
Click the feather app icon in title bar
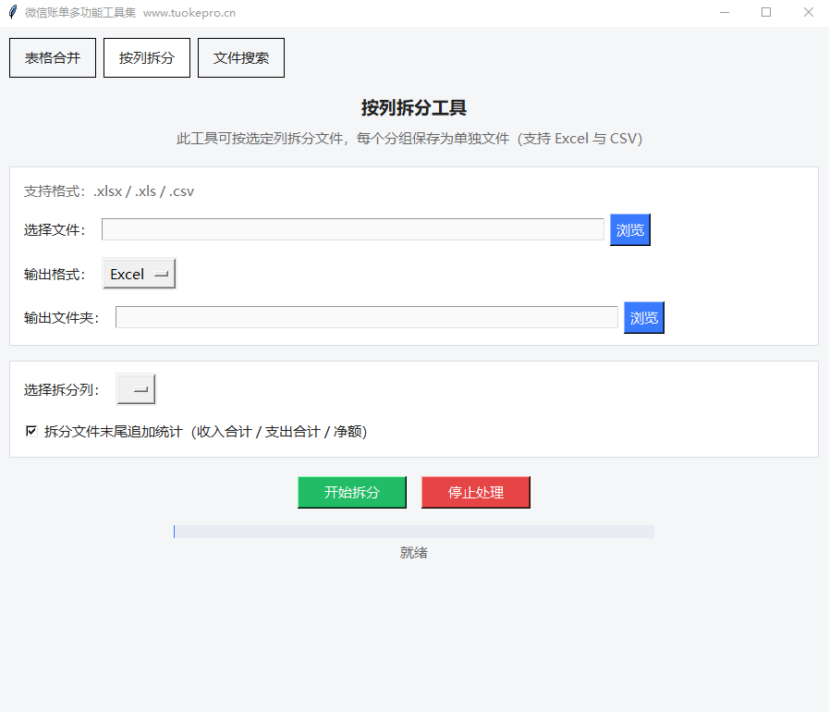coord(12,13)
